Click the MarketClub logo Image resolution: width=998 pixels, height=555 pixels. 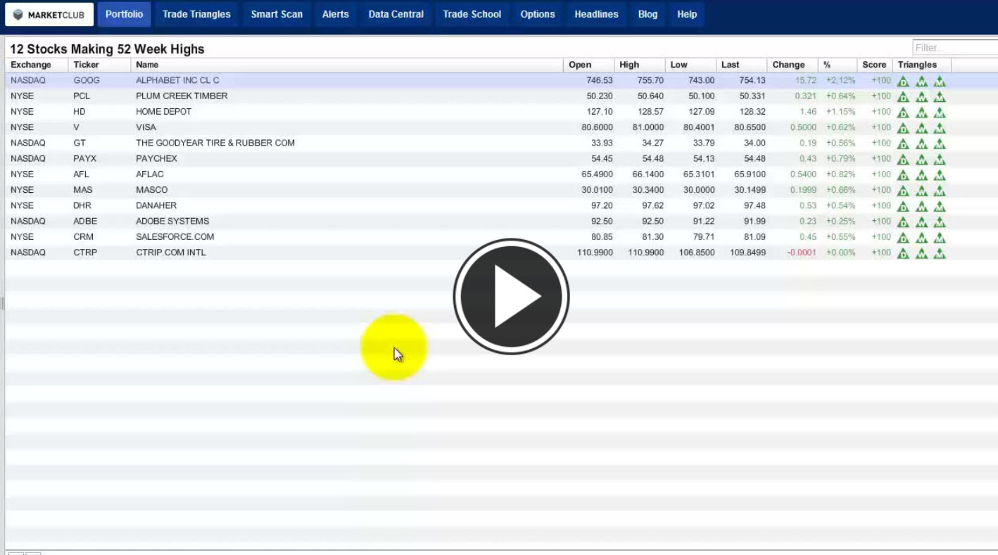coord(49,15)
